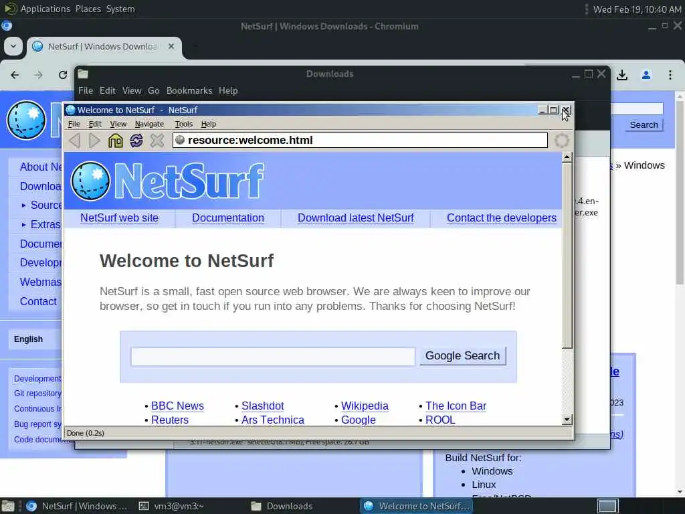
Task: Click favicon globe in NetSurf URL bar
Action: tap(180, 140)
